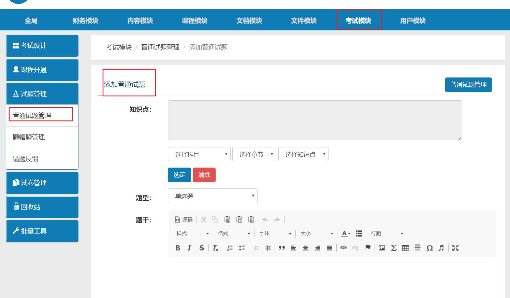Click 考试模块 breadcrumb link
The image size is (510, 298).
pyautogui.click(x=119, y=47)
